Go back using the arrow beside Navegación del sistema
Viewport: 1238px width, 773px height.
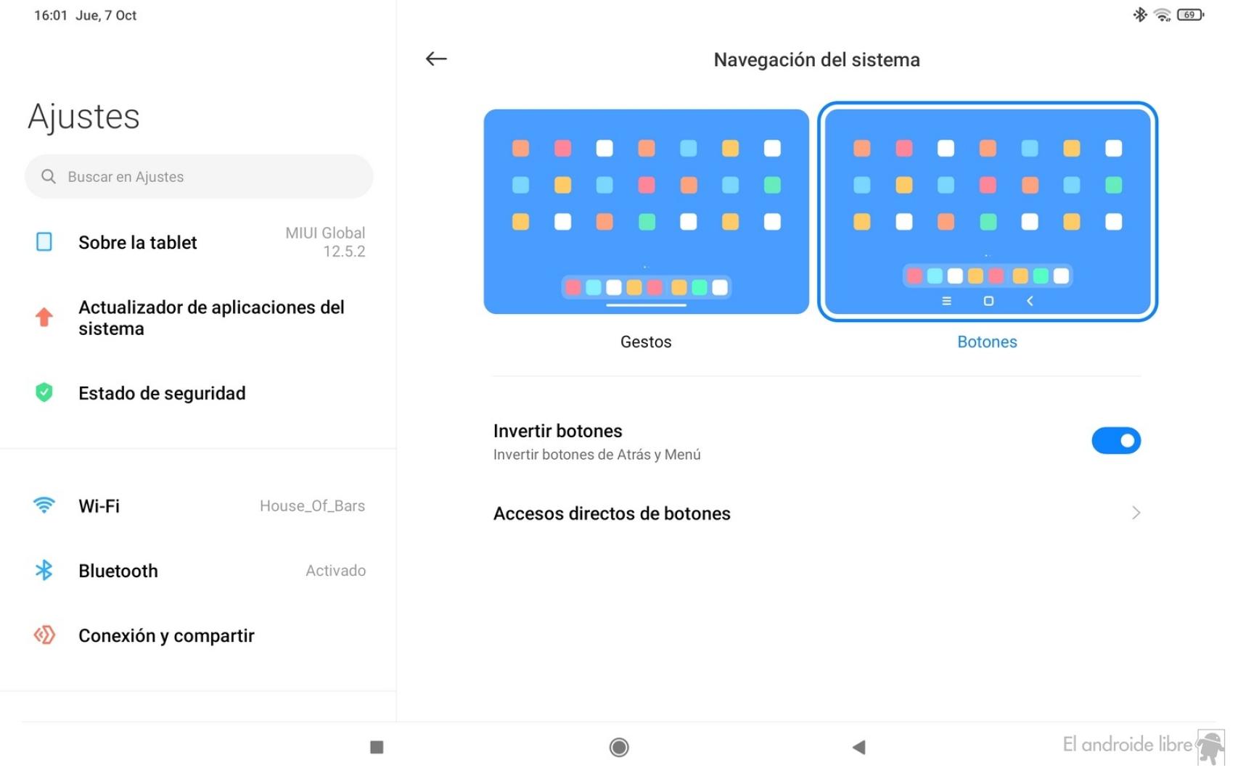tap(435, 59)
